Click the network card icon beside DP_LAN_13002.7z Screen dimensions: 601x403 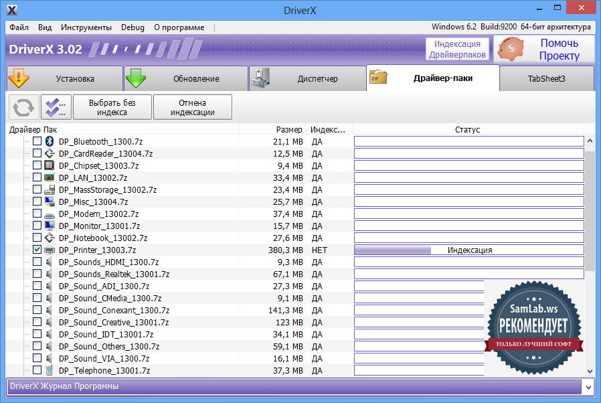pos(49,177)
